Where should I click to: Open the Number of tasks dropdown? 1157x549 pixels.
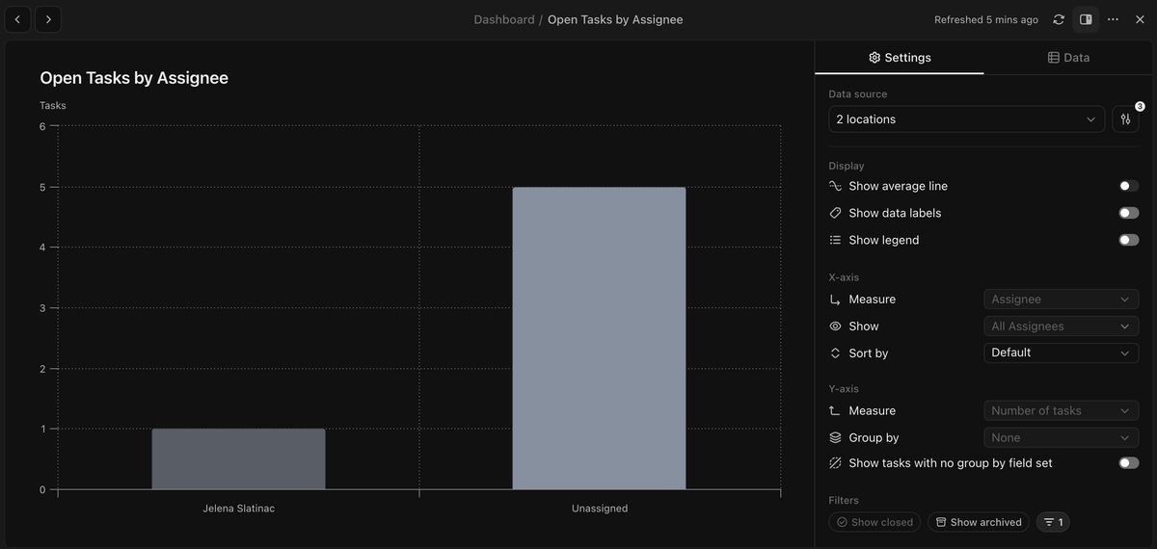pos(1061,411)
